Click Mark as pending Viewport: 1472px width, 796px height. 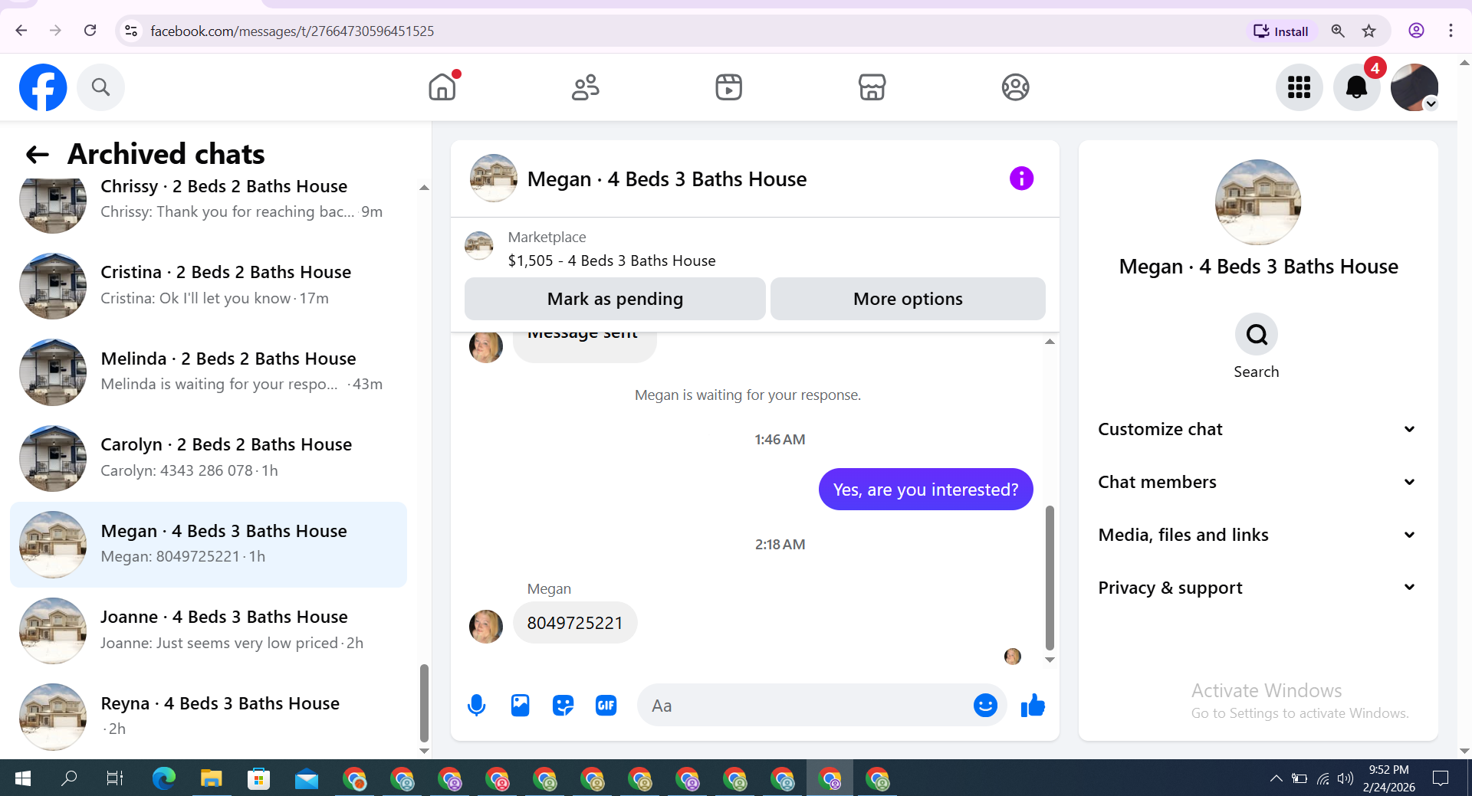(615, 299)
